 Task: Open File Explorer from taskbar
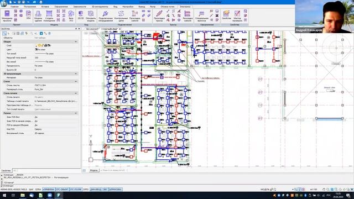(x=23, y=195)
